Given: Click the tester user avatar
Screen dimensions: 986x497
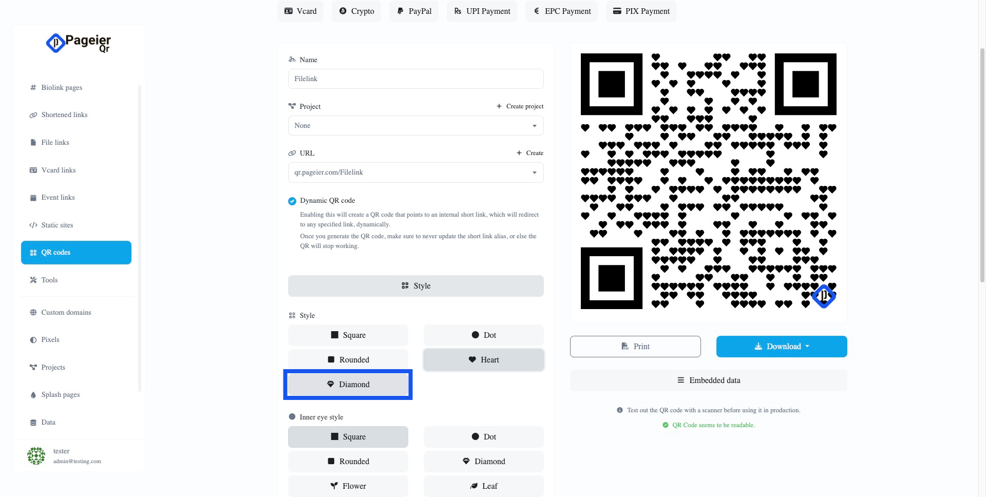Looking at the screenshot, I should click(x=36, y=455).
